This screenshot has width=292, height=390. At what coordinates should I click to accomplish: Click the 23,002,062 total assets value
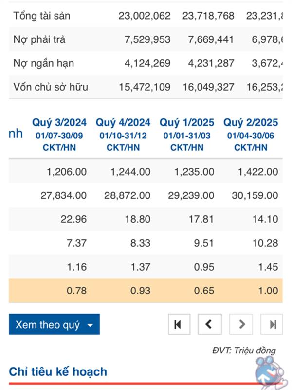click(145, 16)
